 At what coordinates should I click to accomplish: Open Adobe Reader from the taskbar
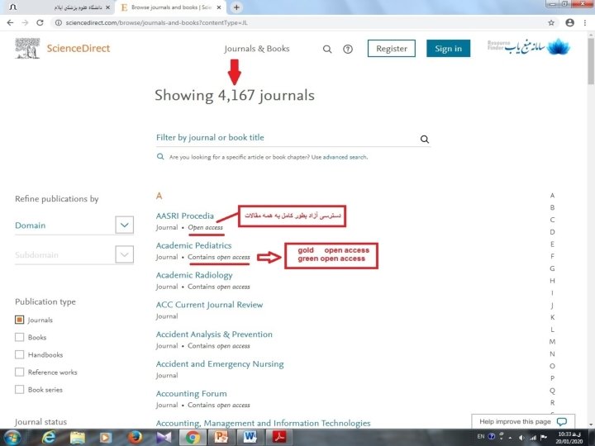279,437
